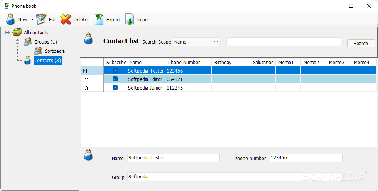Click the Contacts person icon in tree
The width and height of the screenshot is (378, 191).
tap(28, 60)
